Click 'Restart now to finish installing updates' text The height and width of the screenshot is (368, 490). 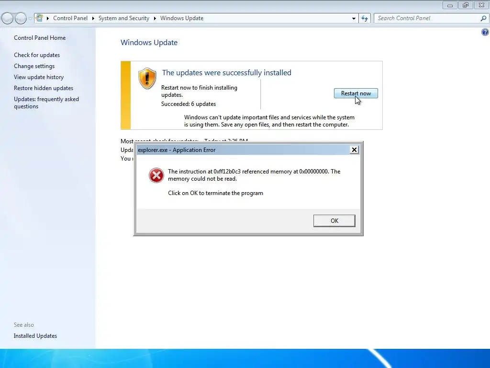click(199, 91)
